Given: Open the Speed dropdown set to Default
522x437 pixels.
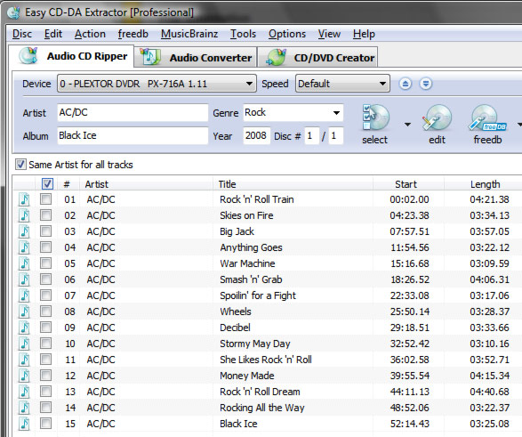Looking at the screenshot, I should (x=342, y=84).
